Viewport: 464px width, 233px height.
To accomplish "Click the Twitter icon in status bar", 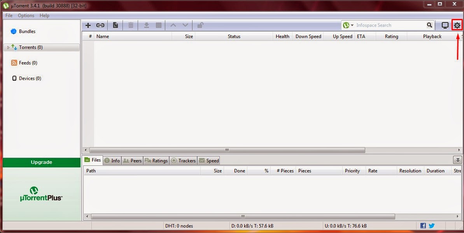I will coord(432,226).
